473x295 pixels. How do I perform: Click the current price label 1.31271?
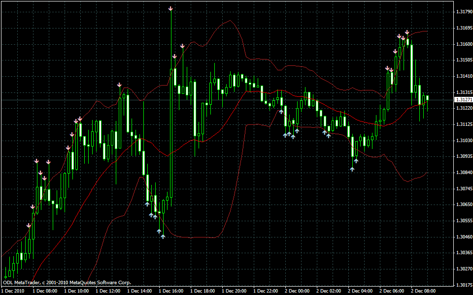[463, 100]
